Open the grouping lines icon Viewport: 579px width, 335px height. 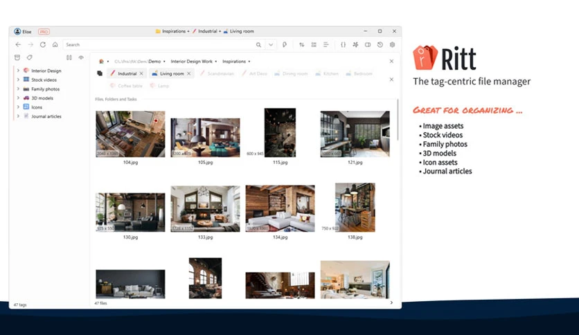point(326,44)
